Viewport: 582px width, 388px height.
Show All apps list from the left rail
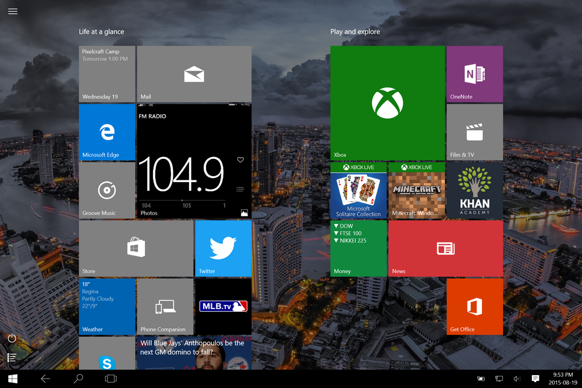tap(12, 358)
